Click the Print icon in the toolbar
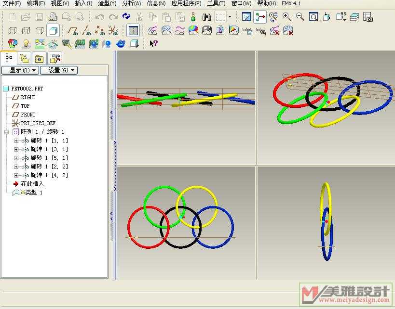This screenshot has height=309, width=395. tap(53, 17)
